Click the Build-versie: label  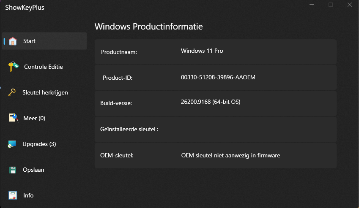[x=116, y=103]
